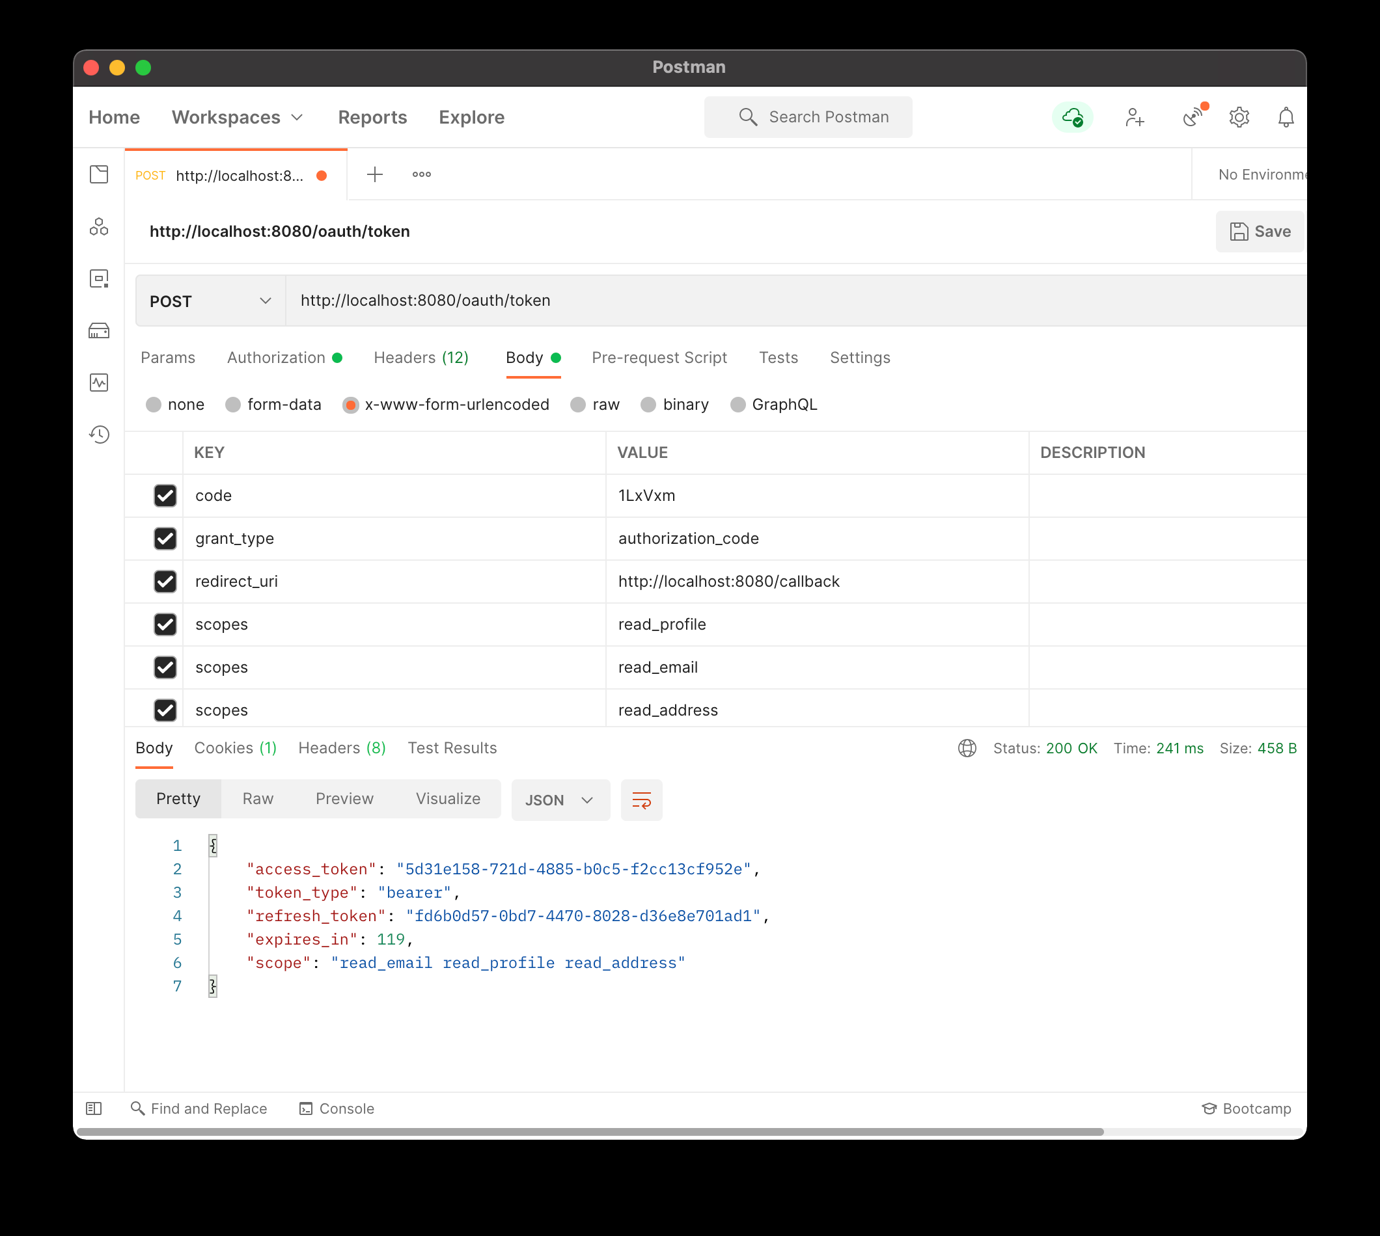Screen dimensions: 1380x1236
Task: Open Reports
Action: tap(372, 118)
